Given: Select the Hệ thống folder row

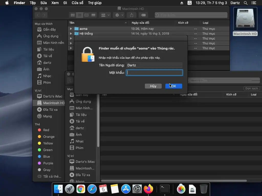Looking at the screenshot, I should click(148, 33).
